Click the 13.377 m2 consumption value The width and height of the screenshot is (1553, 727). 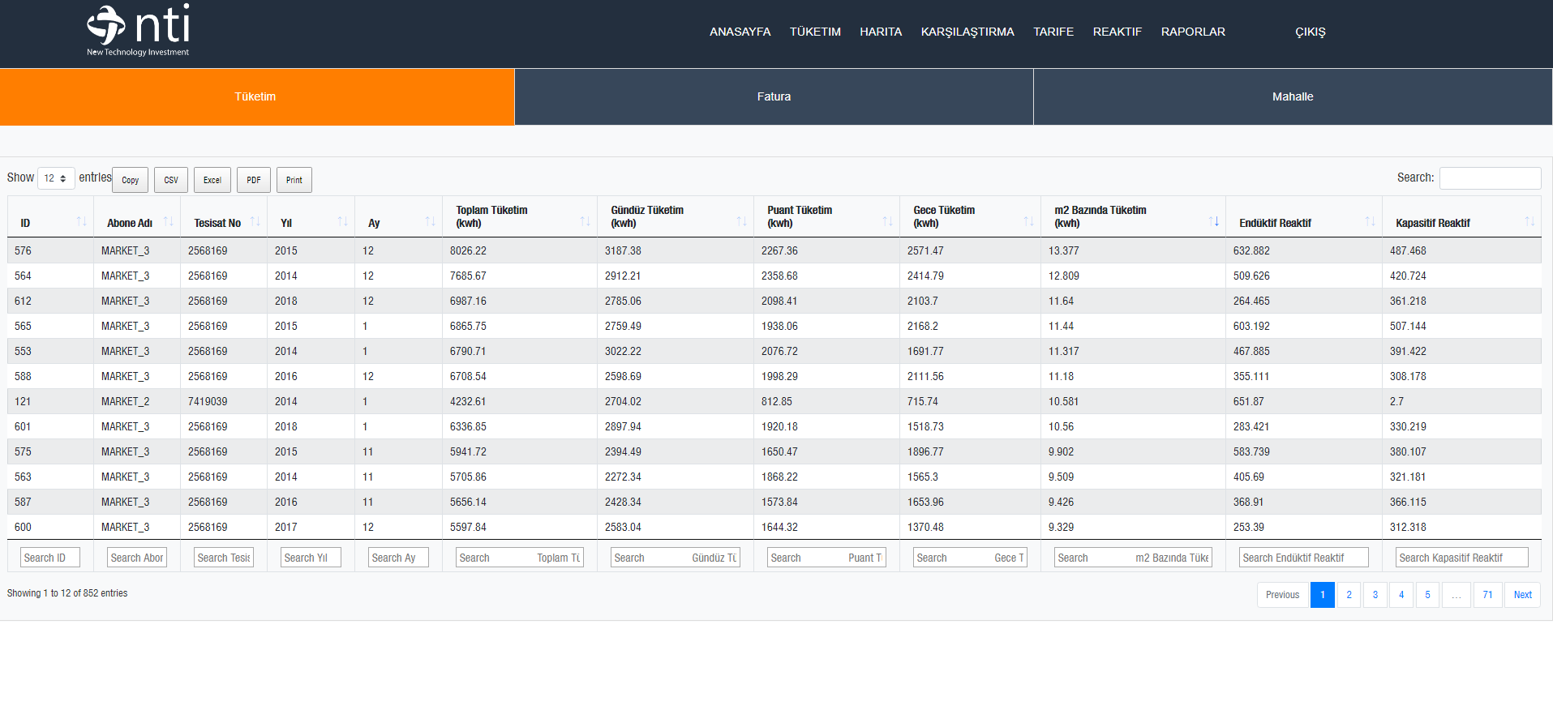coord(1063,250)
